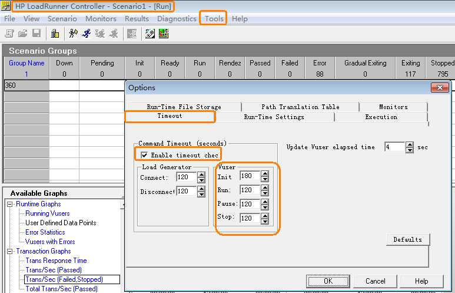
Task: Decrease the Connect timeout value
Action: point(201,180)
